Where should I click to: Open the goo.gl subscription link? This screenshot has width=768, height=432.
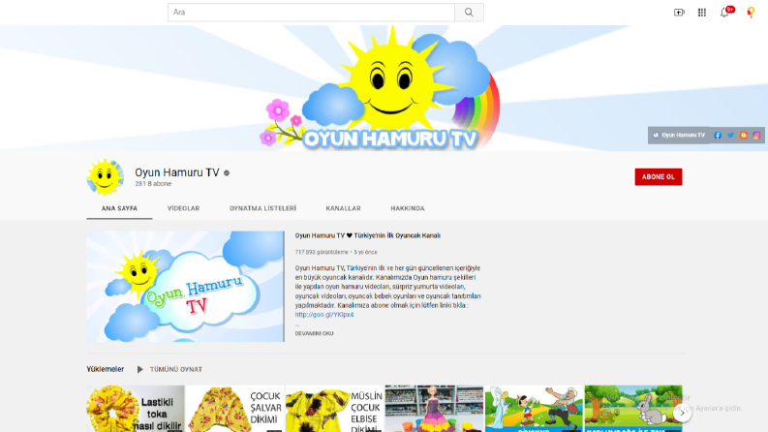point(324,315)
